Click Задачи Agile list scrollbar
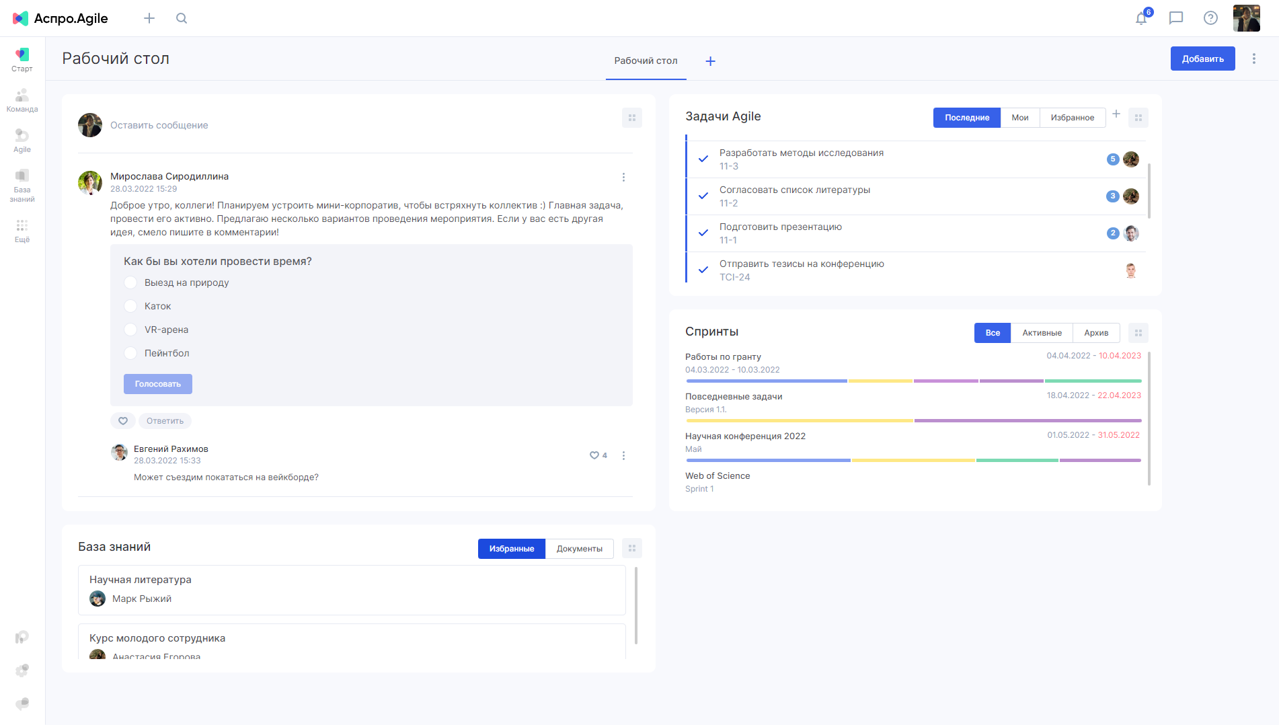 coord(1149,190)
